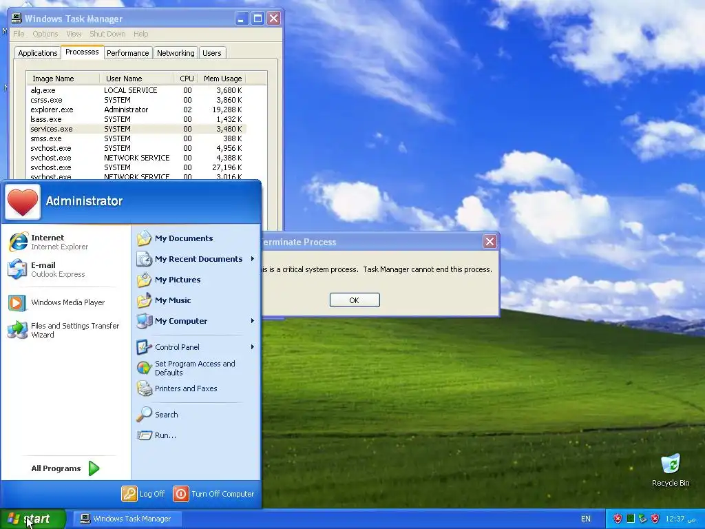Open Recycle Bin on desktop
This screenshot has width=705, height=529.
click(x=671, y=470)
